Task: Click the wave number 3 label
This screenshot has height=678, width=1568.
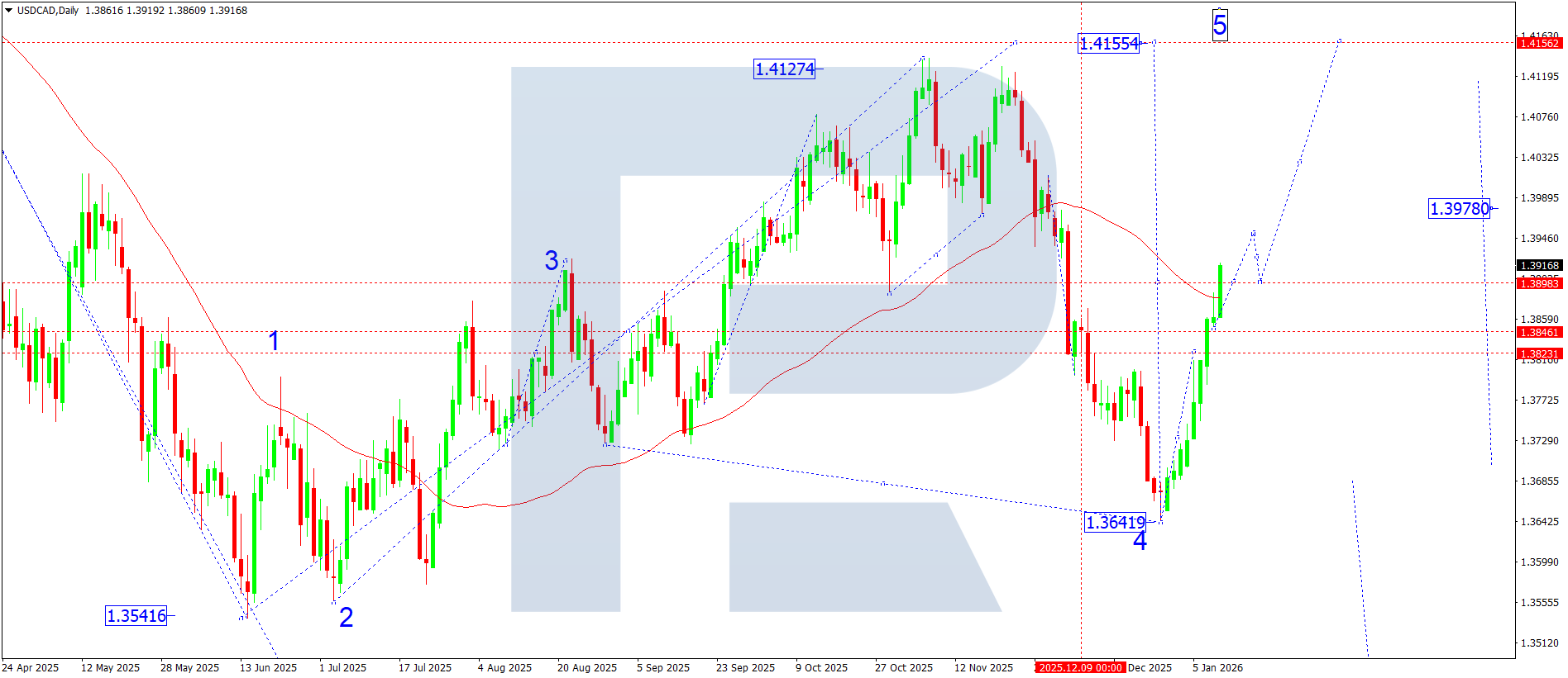Action: 552,261
